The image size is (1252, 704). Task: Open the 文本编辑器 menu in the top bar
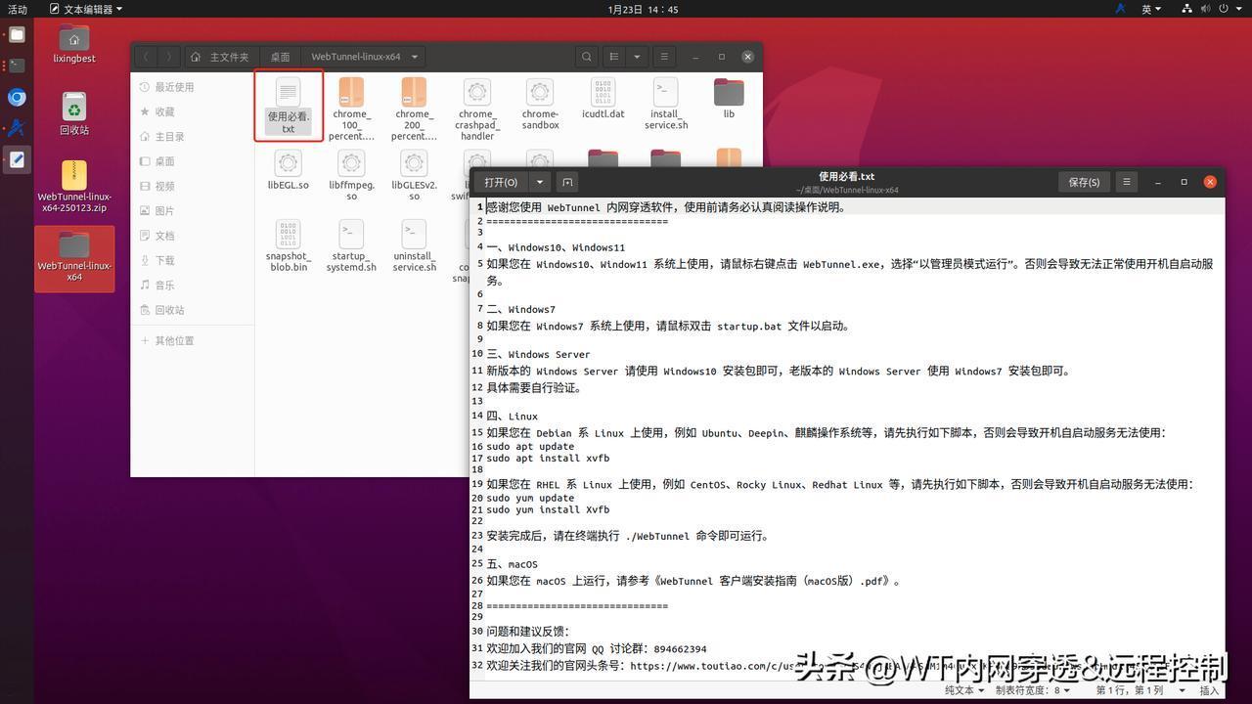83,9
